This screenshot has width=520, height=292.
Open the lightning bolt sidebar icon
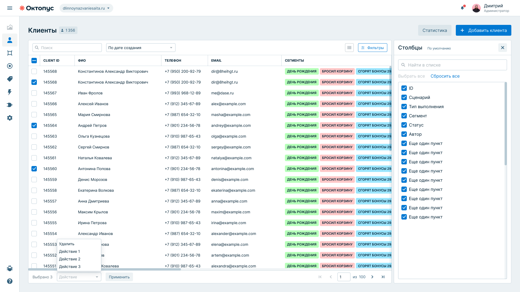tap(10, 92)
